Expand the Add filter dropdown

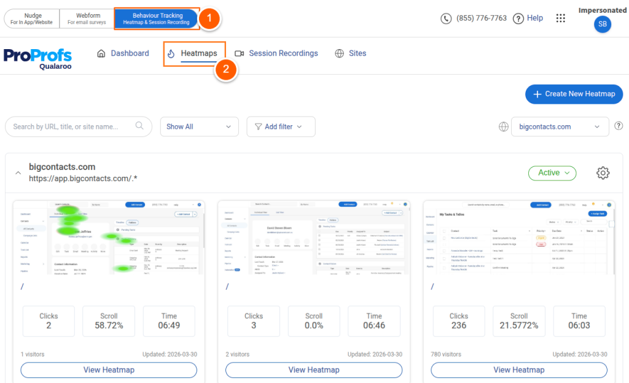click(x=281, y=126)
